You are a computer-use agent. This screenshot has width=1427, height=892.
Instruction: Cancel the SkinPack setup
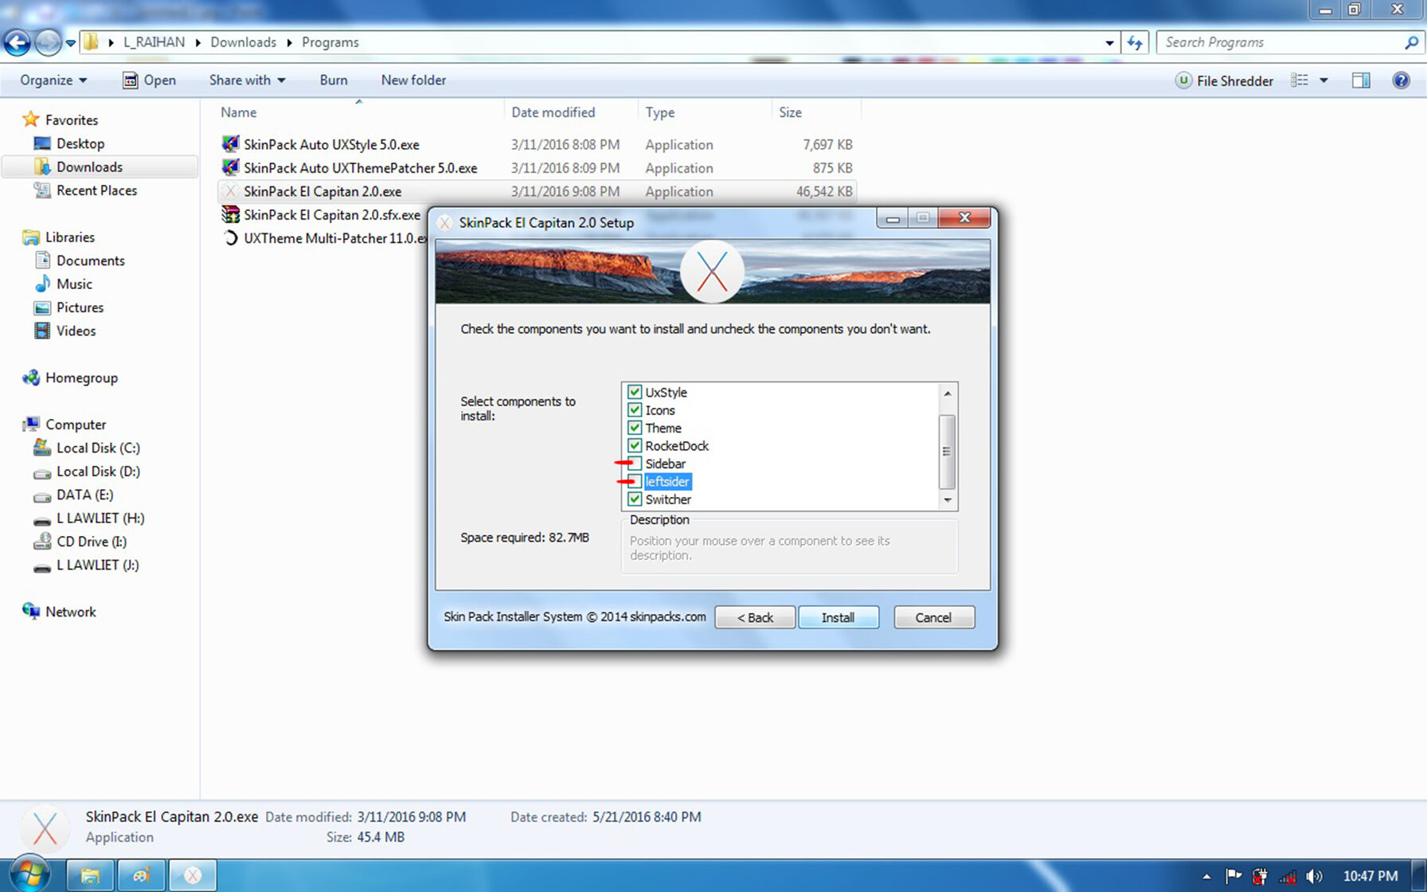click(x=934, y=617)
